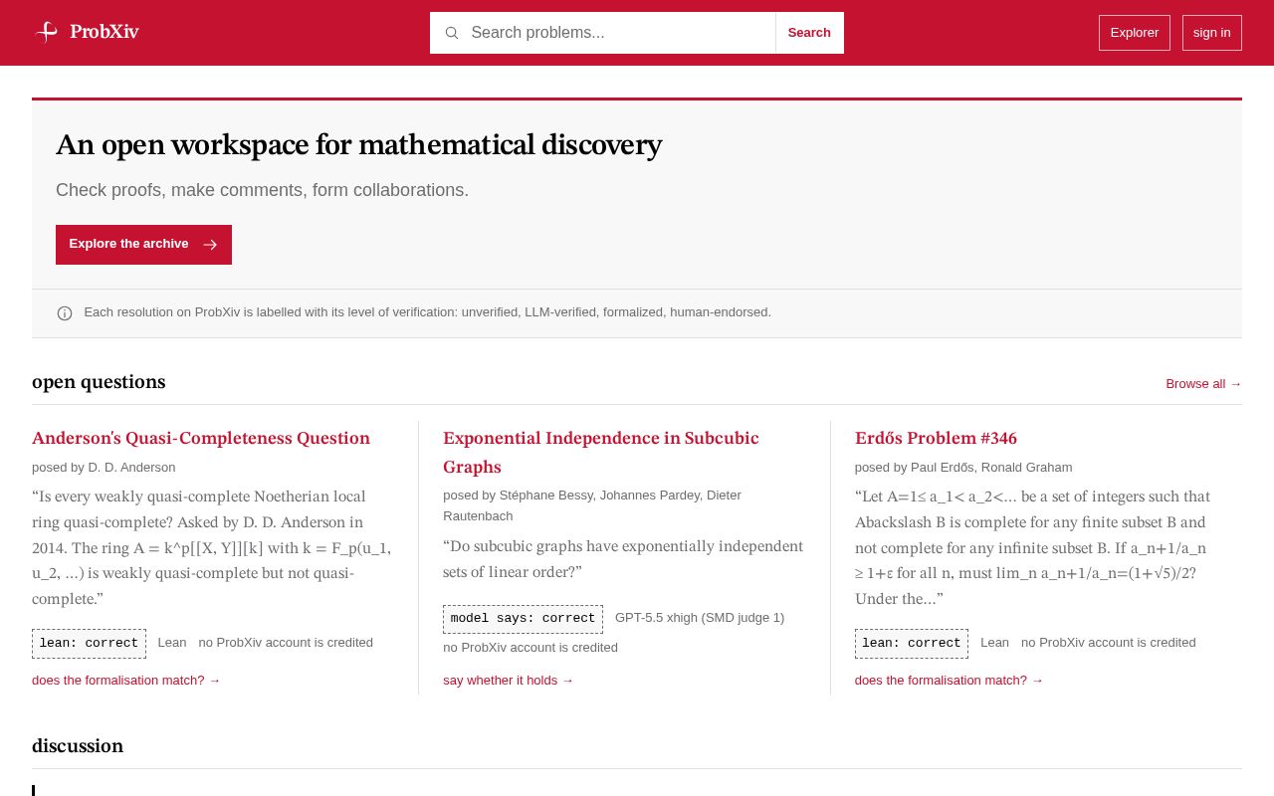Click the subcubic graphs question quote text

point(623,559)
